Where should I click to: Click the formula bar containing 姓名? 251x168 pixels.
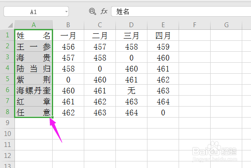181,11
